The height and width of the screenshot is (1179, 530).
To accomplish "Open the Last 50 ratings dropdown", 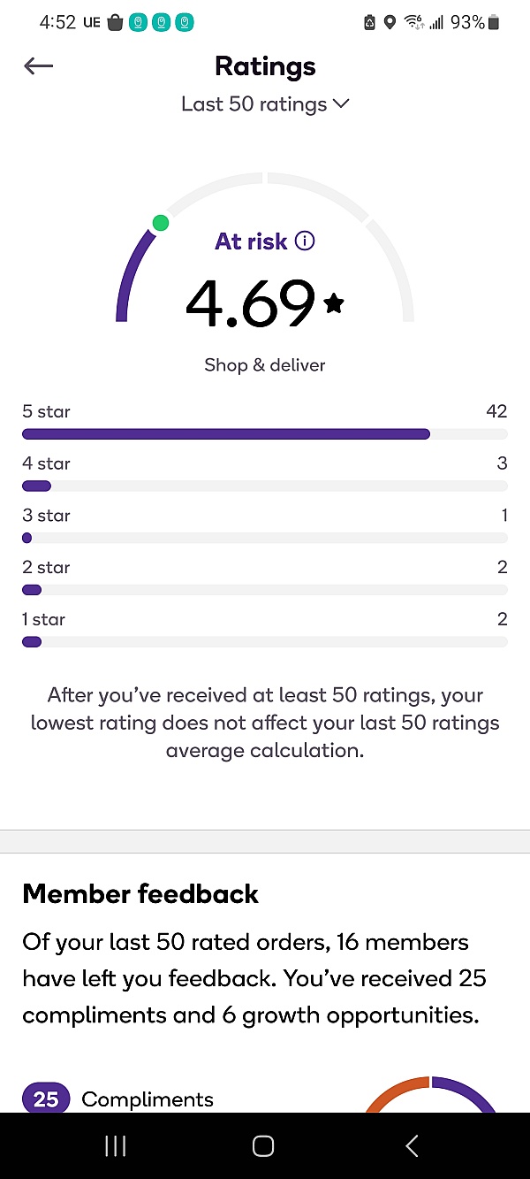I will coord(265,104).
